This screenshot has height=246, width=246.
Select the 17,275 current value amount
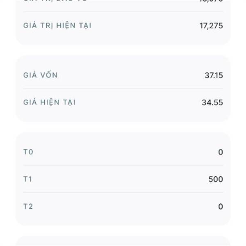pyautogui.click(x=211, y=26)
